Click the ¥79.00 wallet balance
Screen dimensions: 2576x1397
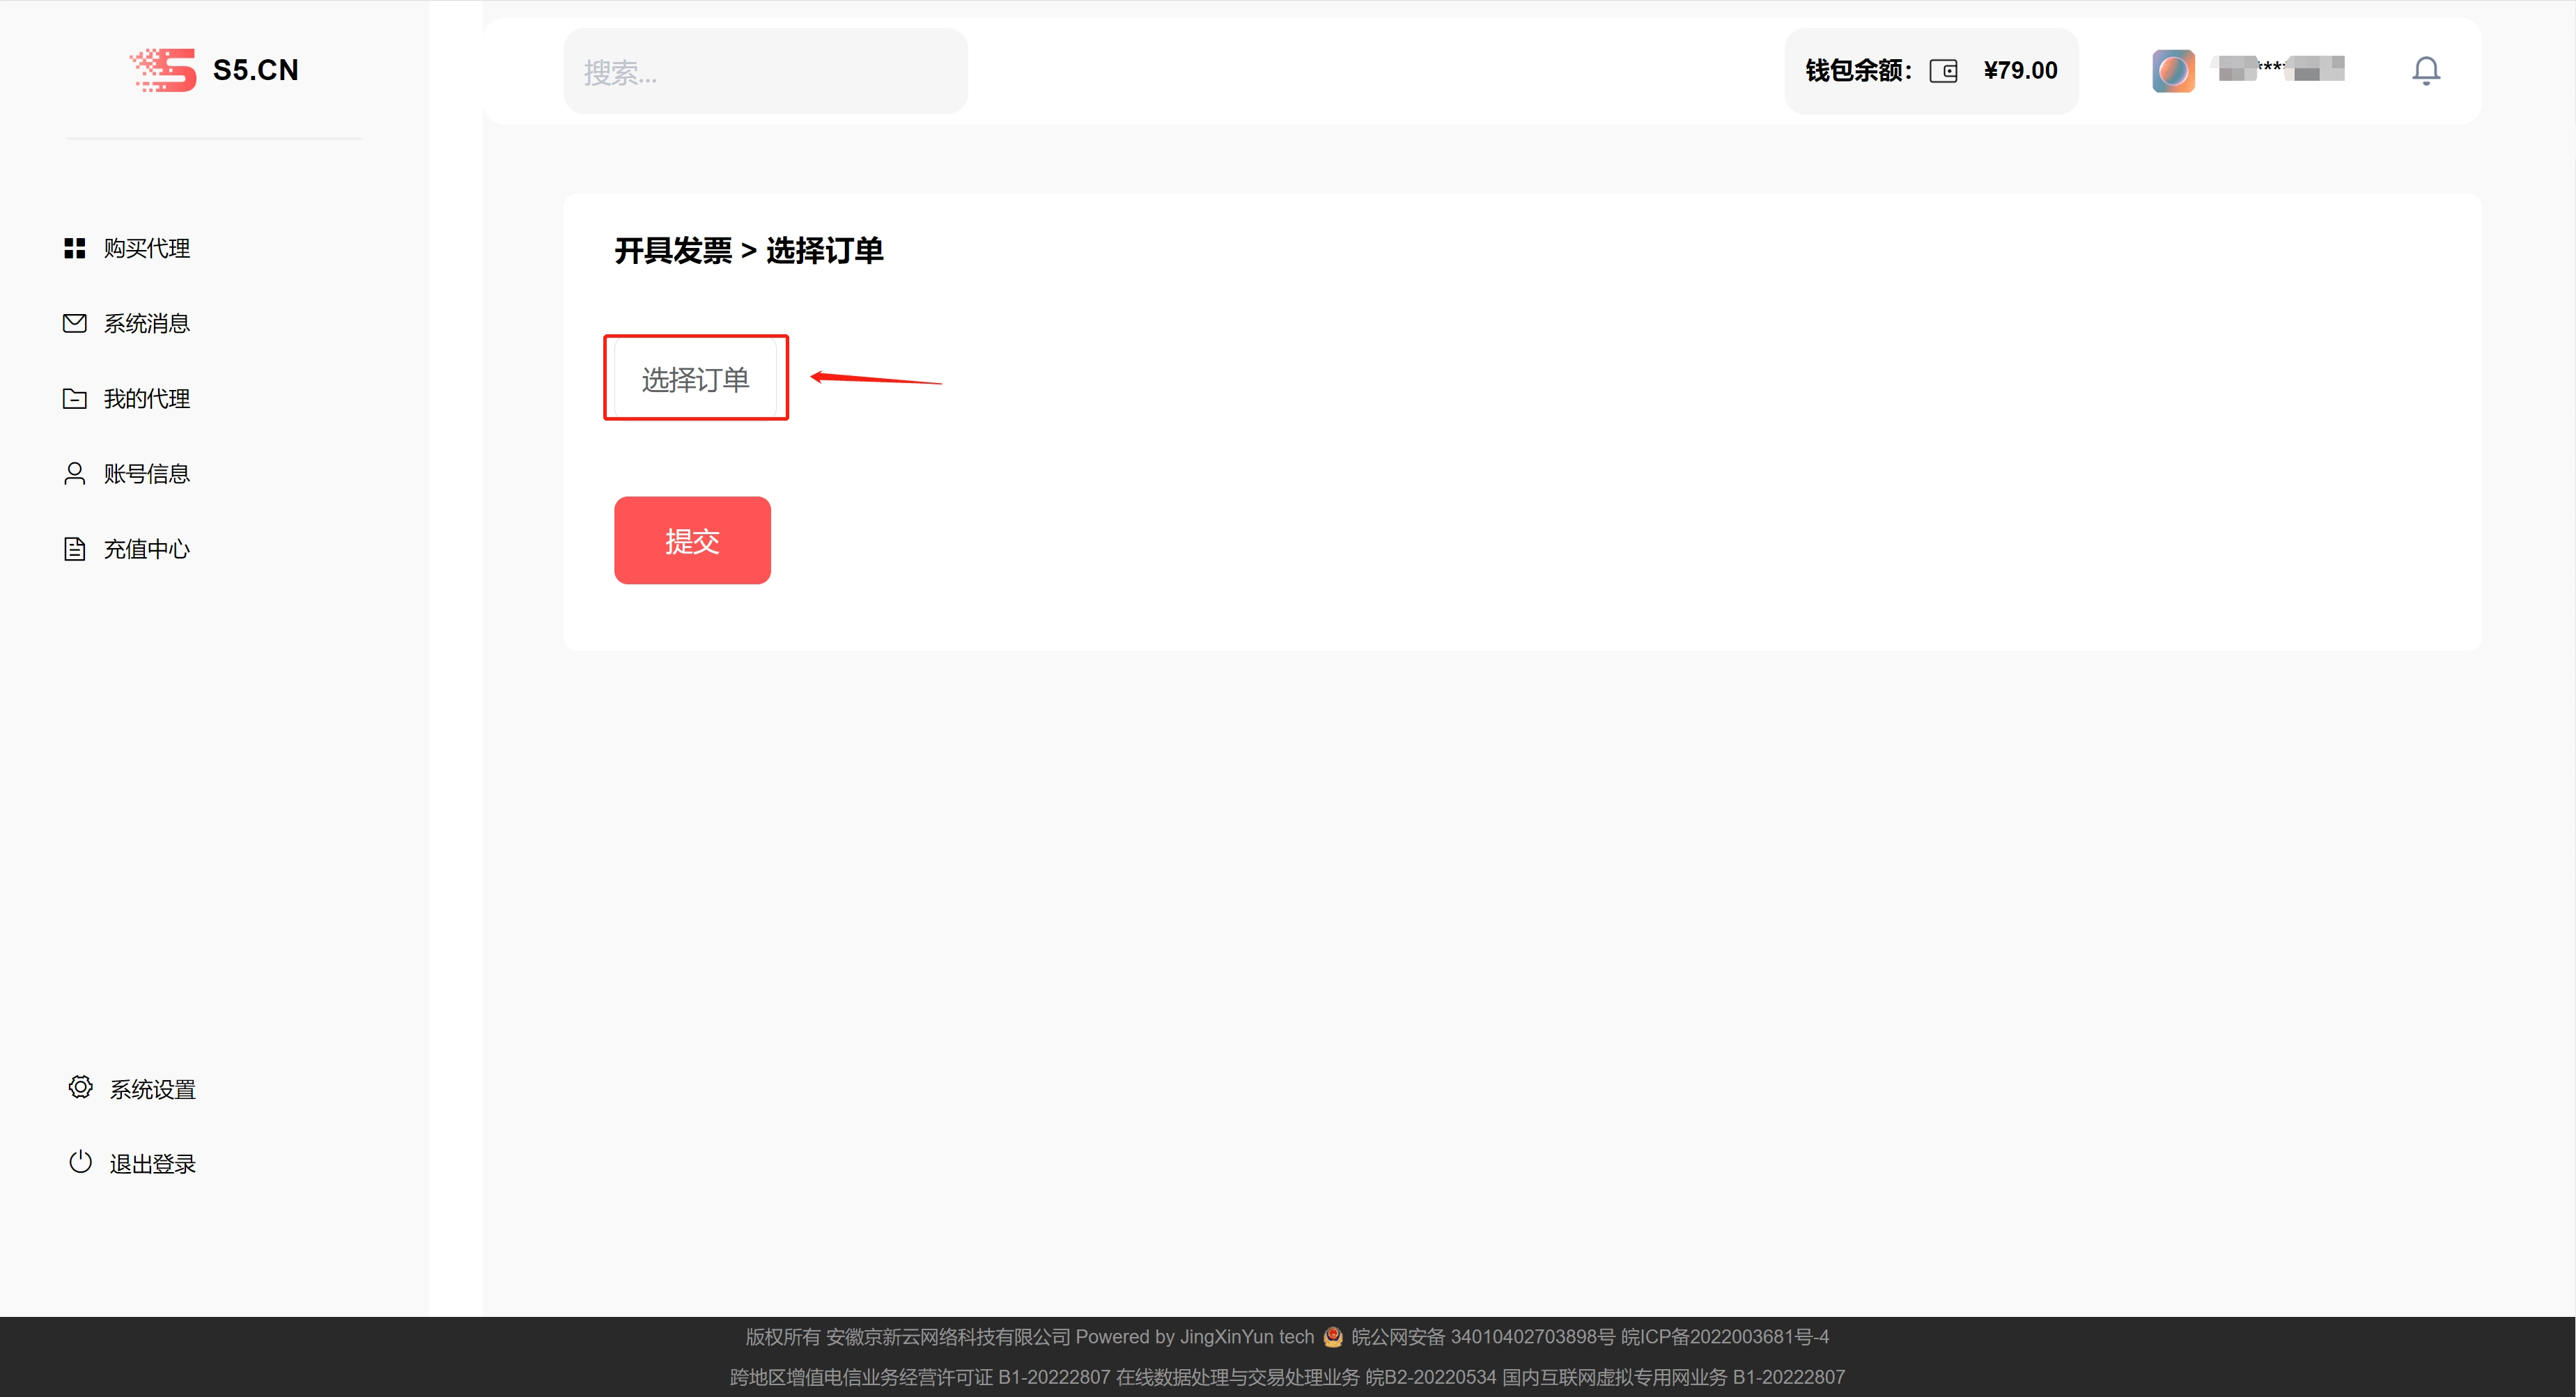pos(2020,71)
